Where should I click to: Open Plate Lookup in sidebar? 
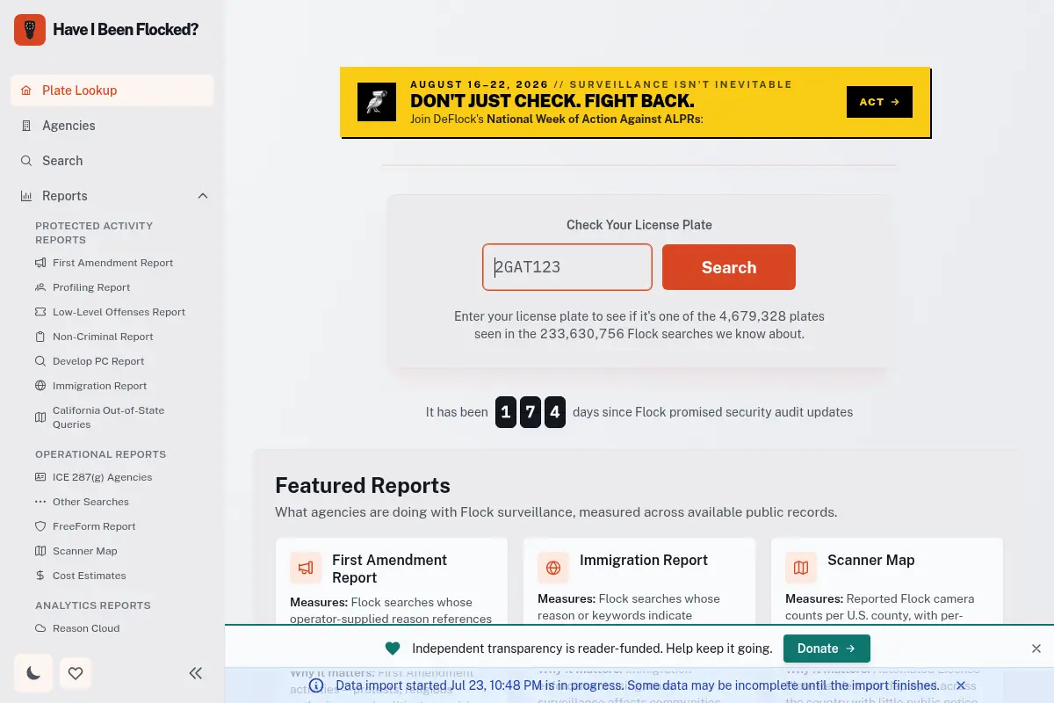pos(112,91)
